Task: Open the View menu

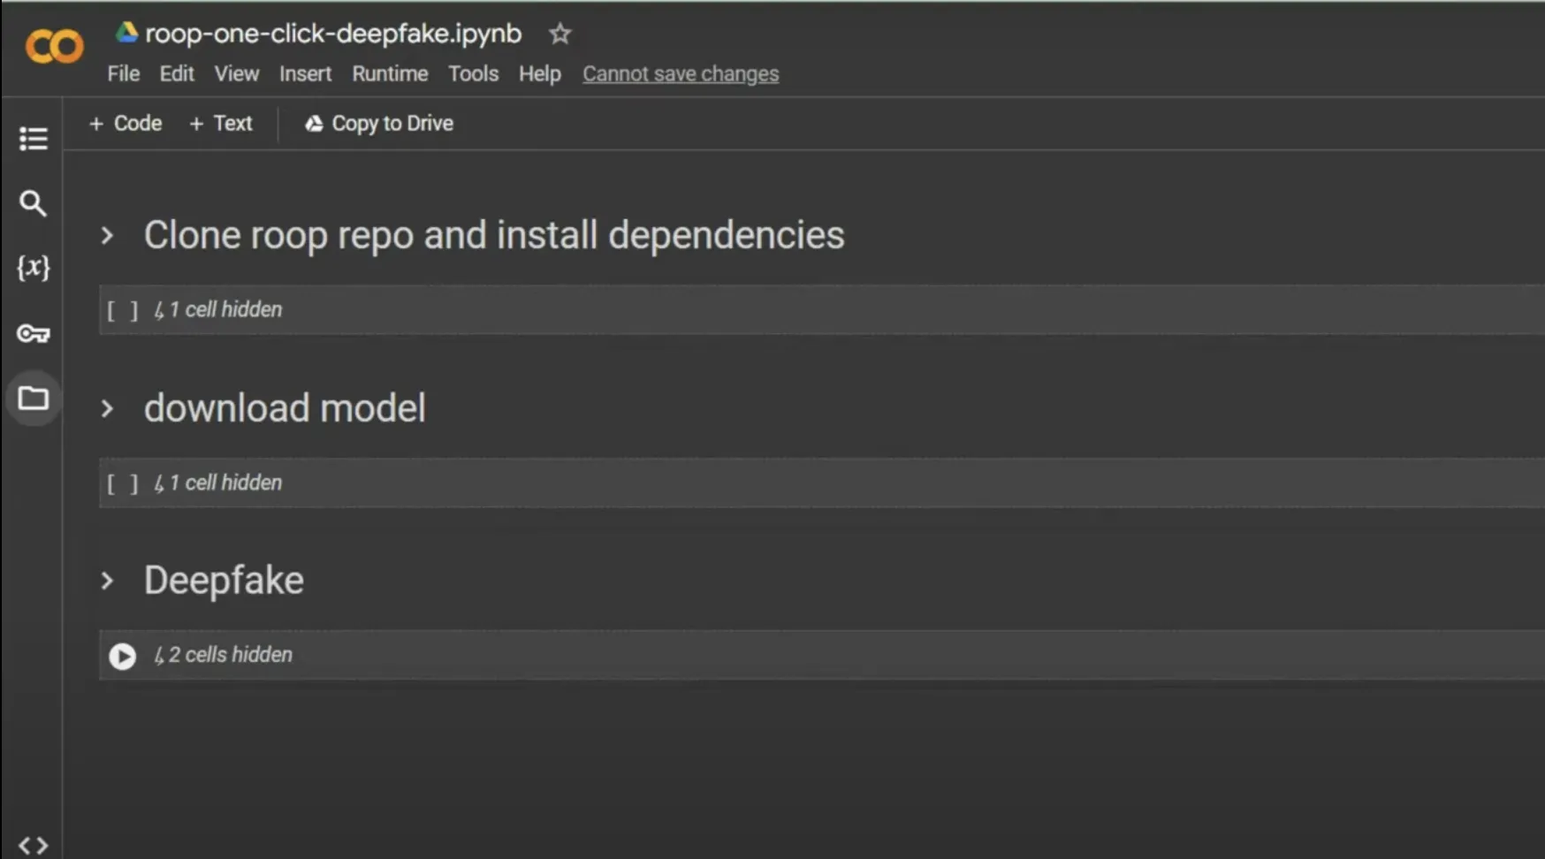Action: (x=237, y=73)
